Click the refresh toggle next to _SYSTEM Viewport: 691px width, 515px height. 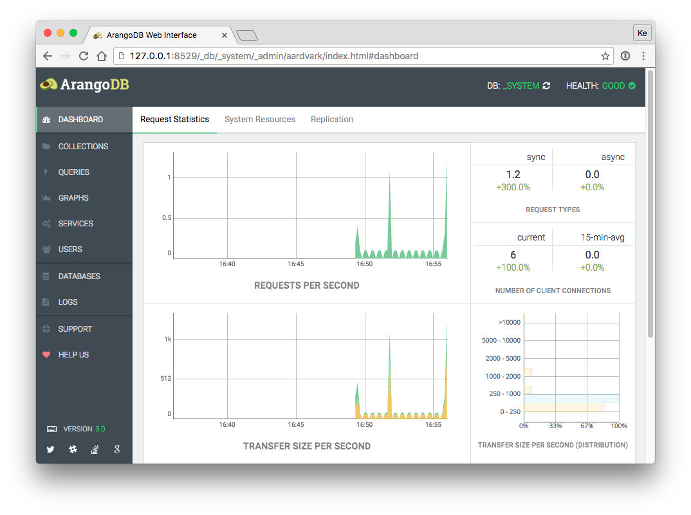546,85
